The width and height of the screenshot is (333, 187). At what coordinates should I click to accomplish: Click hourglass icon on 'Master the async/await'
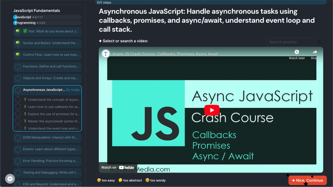(25, 121)
